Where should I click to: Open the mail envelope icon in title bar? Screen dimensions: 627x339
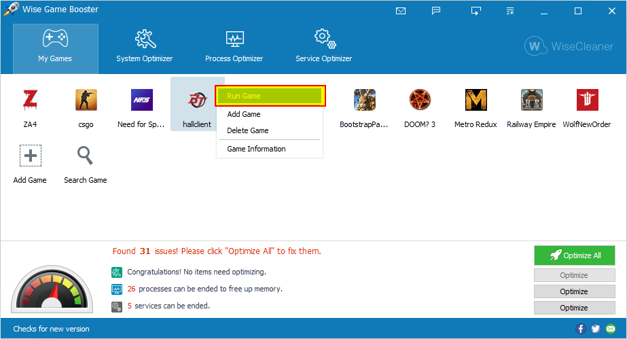[x=401, y=11]
